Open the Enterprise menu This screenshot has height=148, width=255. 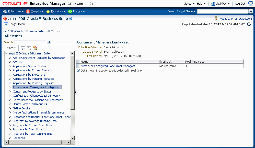16,12
